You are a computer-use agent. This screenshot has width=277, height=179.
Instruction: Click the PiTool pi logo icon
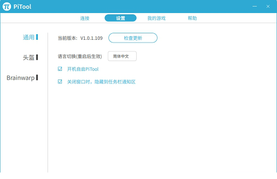click(x=7, y=6)
